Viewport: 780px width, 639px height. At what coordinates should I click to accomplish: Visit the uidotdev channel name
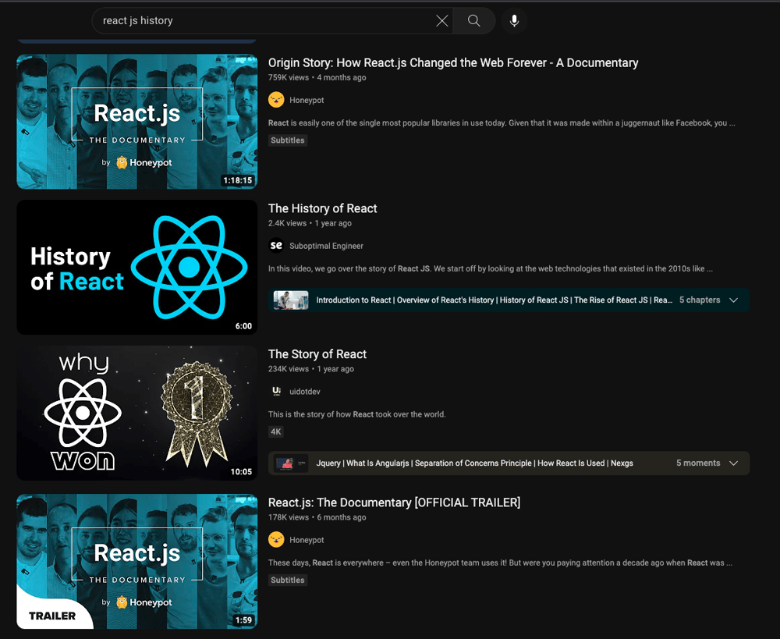305,392
